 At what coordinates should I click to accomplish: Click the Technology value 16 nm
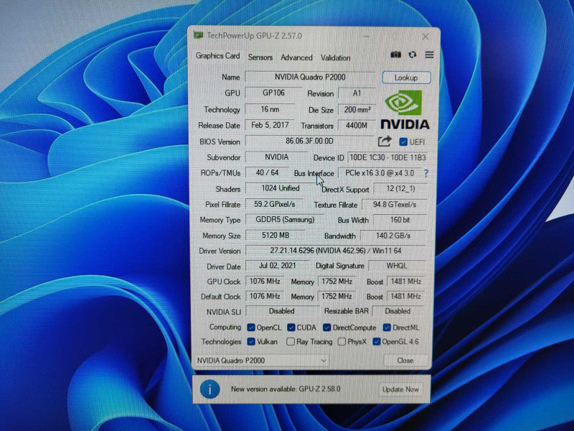click(270, 109)
